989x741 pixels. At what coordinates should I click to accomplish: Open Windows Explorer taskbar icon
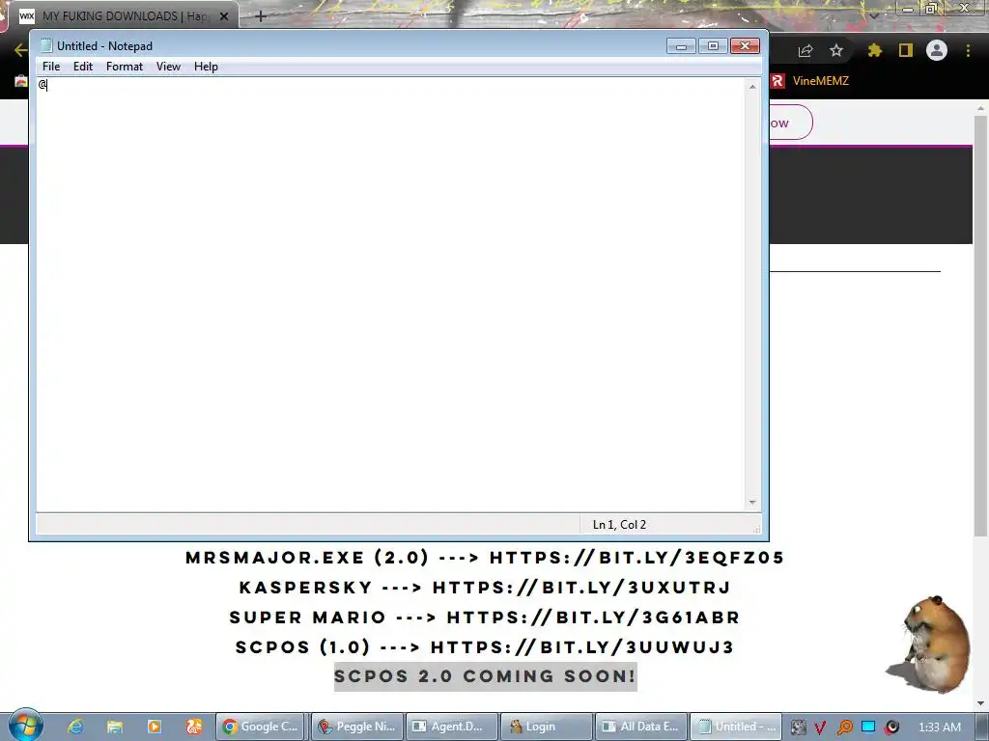pyautogui.click(x=114, y=727)
